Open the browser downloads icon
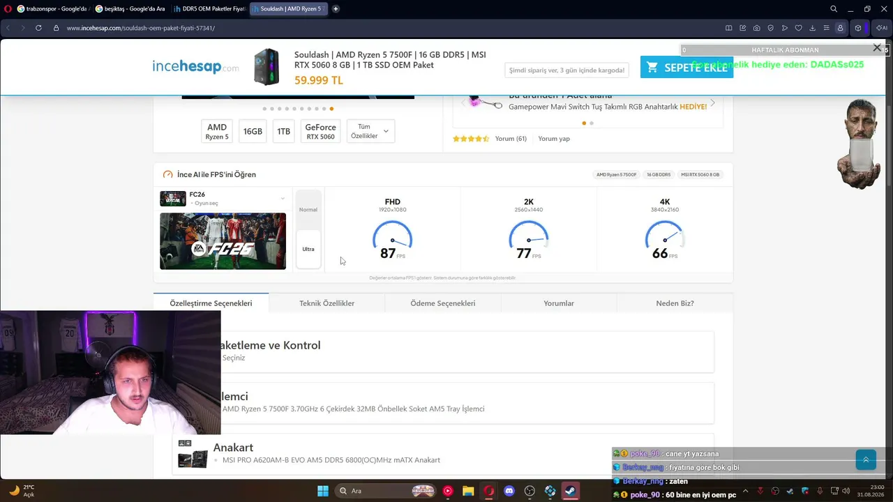This screenshot has height=502, width=893. point(813,28)
